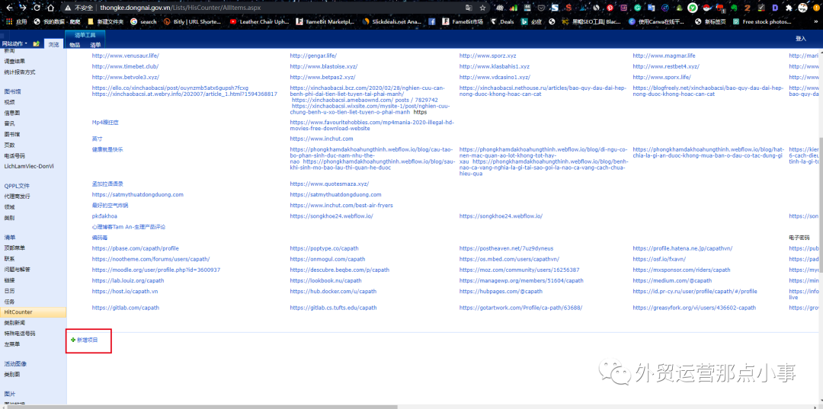Open the Pocket extension icon
The width and height of the screenshot is (823, 409).
[x=542, y=8]
